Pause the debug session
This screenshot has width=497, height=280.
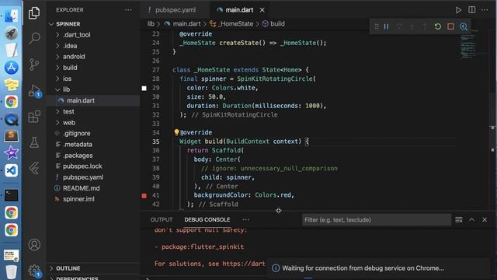(387, 26)
